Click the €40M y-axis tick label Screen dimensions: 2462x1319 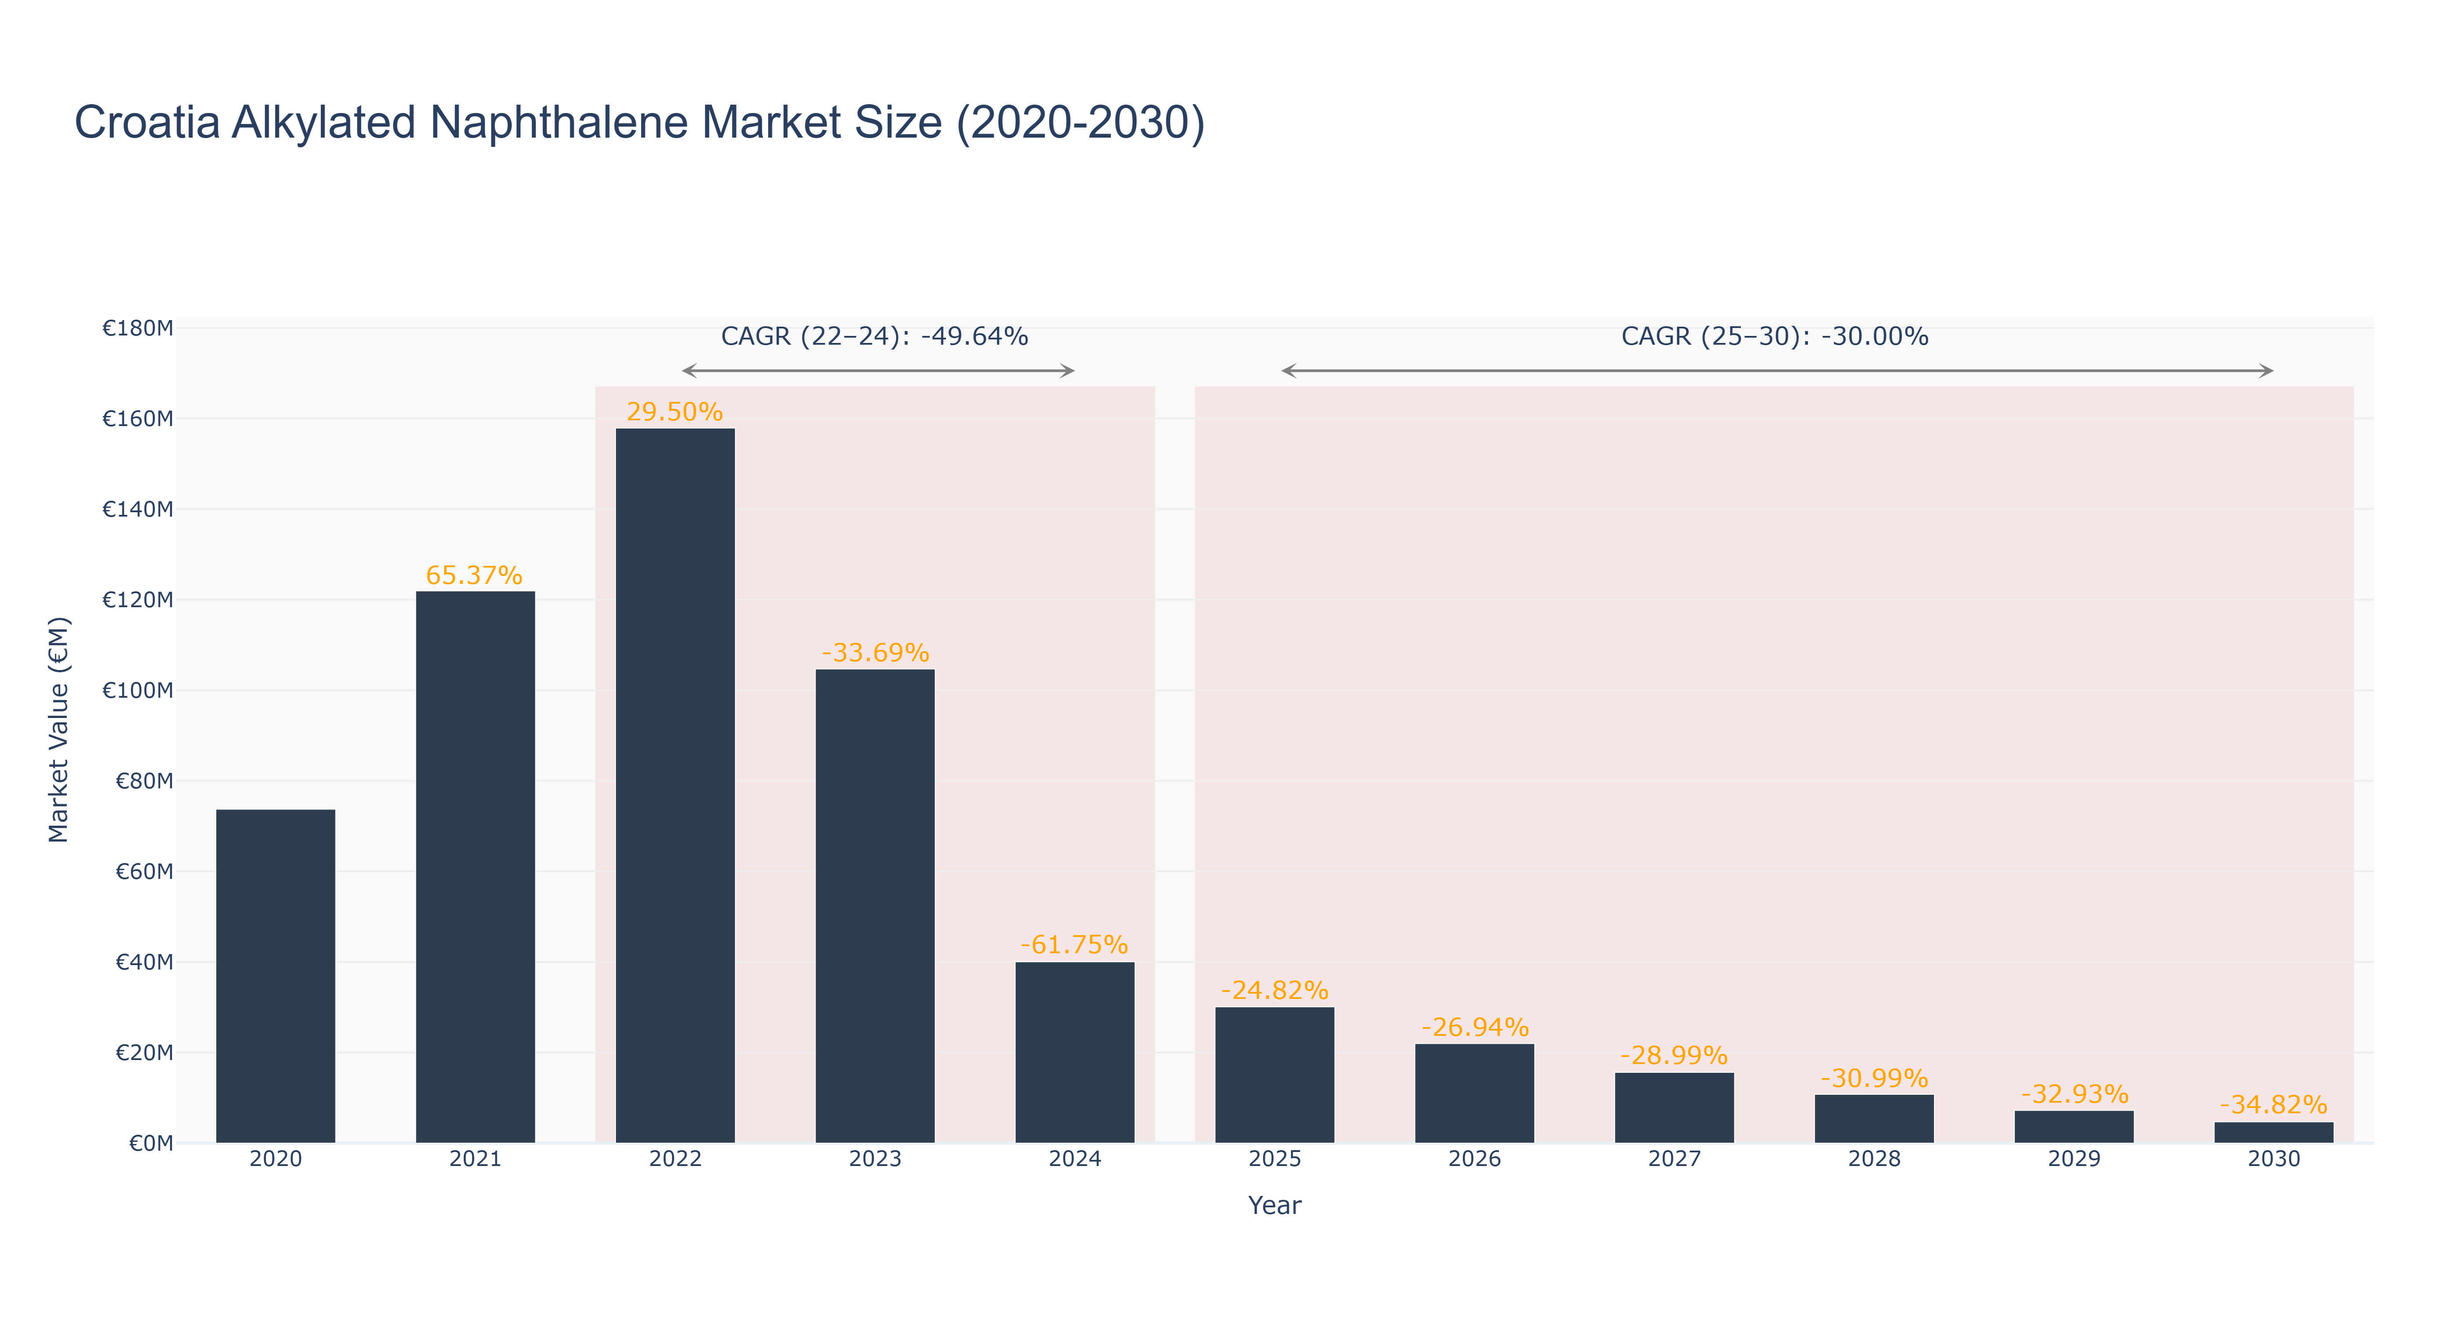point(144,962)
